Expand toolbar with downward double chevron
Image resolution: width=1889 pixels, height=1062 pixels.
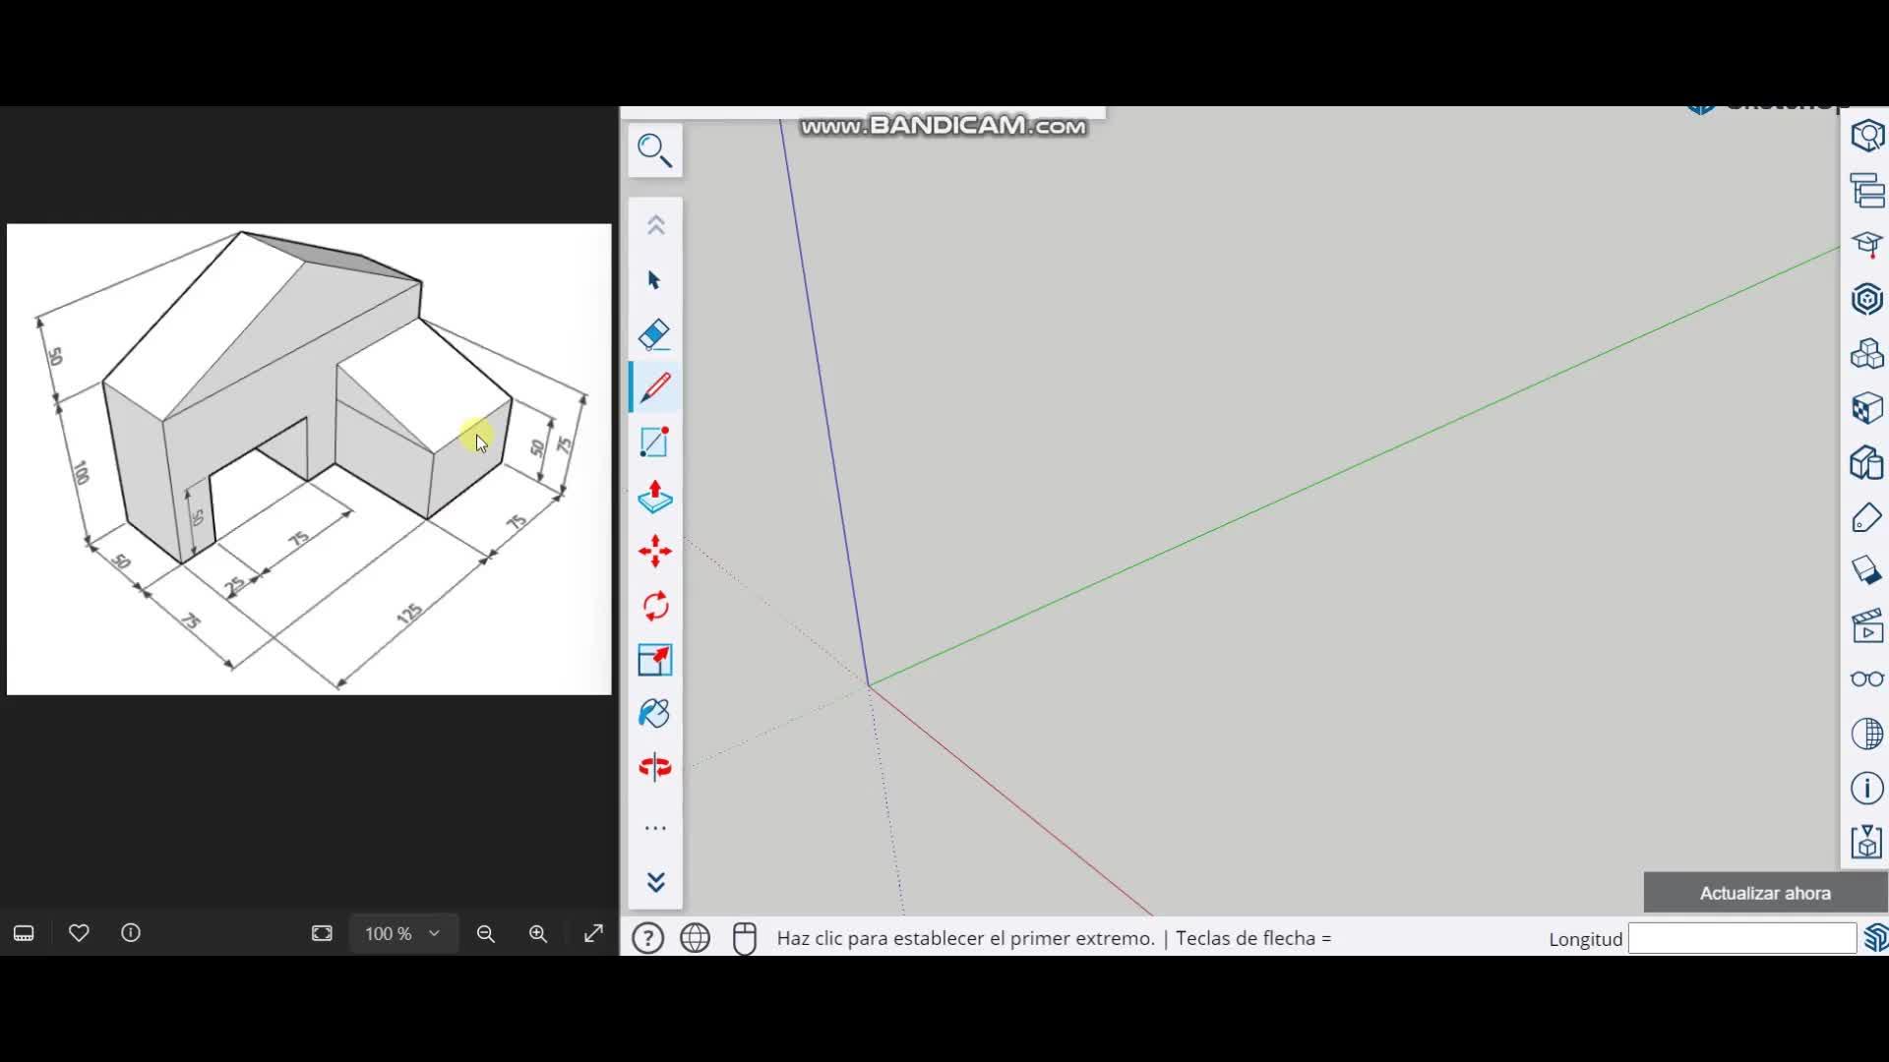coord(655,882)
